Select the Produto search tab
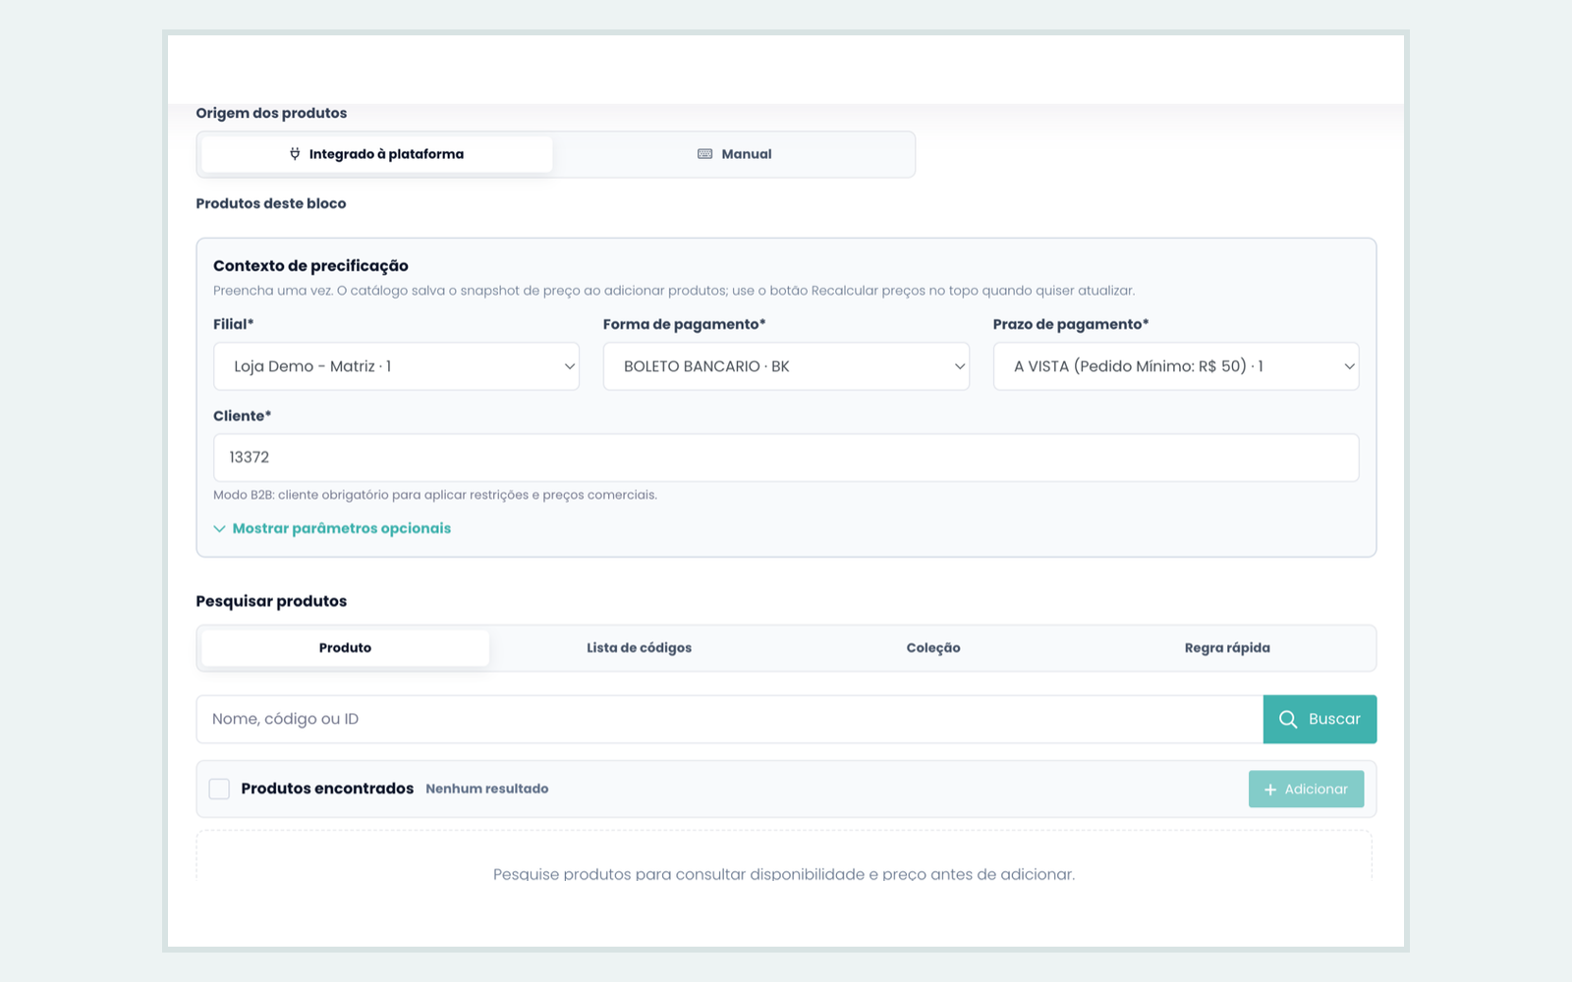Image resolution: width=1572 pixels, height=982 pixels. 345,648
